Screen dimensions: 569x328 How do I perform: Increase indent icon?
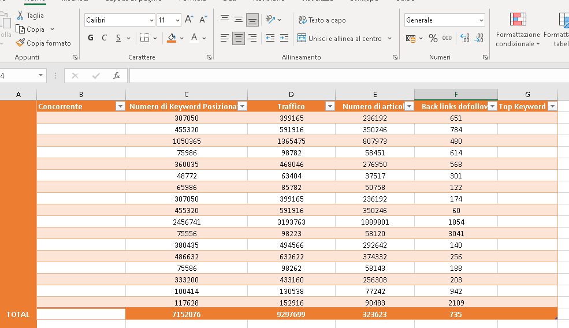tap(284, 38)
